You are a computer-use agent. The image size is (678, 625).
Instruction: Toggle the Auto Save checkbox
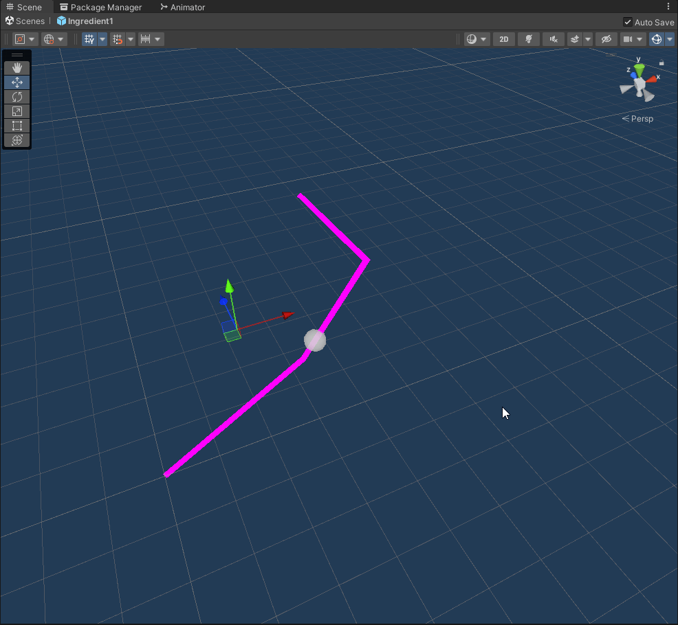(x=627, y=22)
